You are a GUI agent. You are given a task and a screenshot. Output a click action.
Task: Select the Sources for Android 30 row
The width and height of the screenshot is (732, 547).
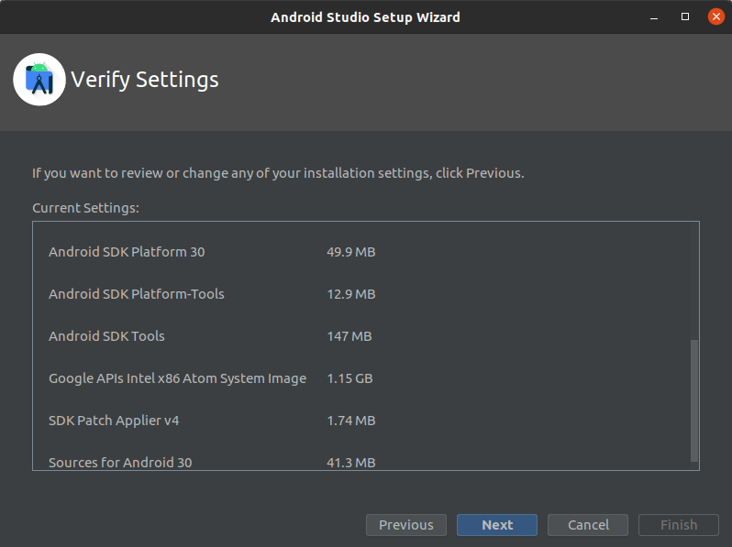120,463
